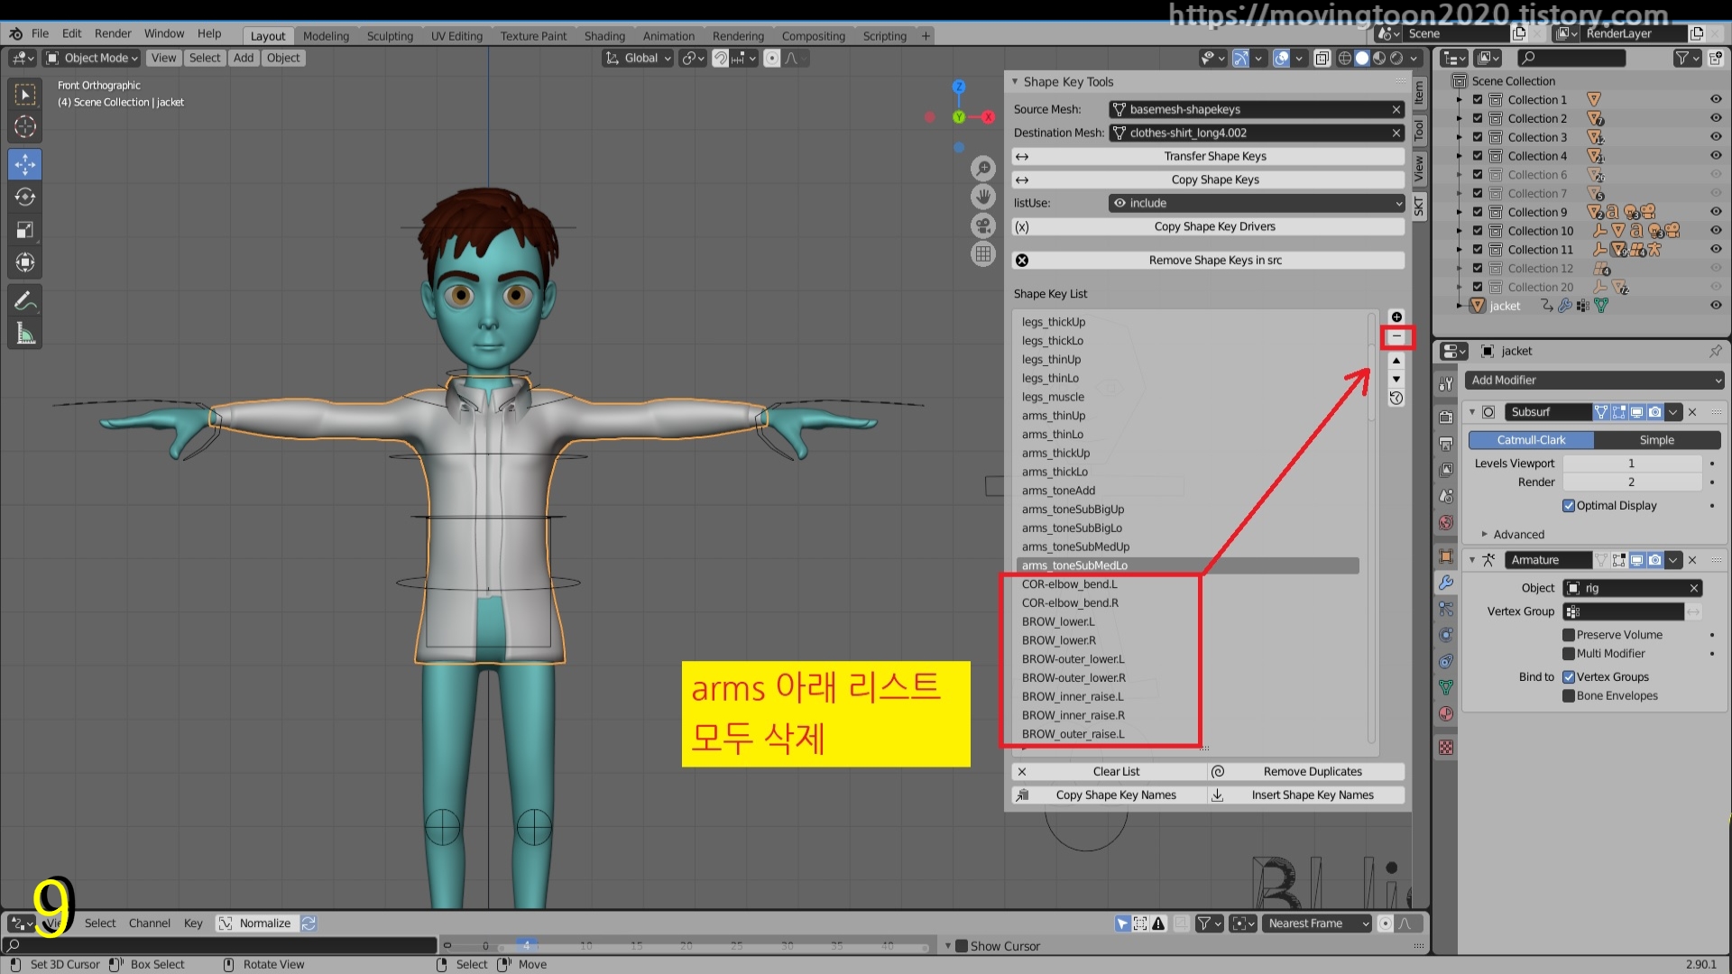Adjust Render levels value field
This screenshot has height=974, width=1732.
click(1632, 482)
